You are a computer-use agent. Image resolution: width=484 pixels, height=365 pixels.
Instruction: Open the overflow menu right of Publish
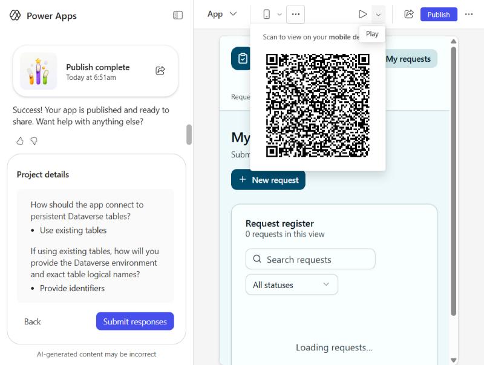click(469, 14)
